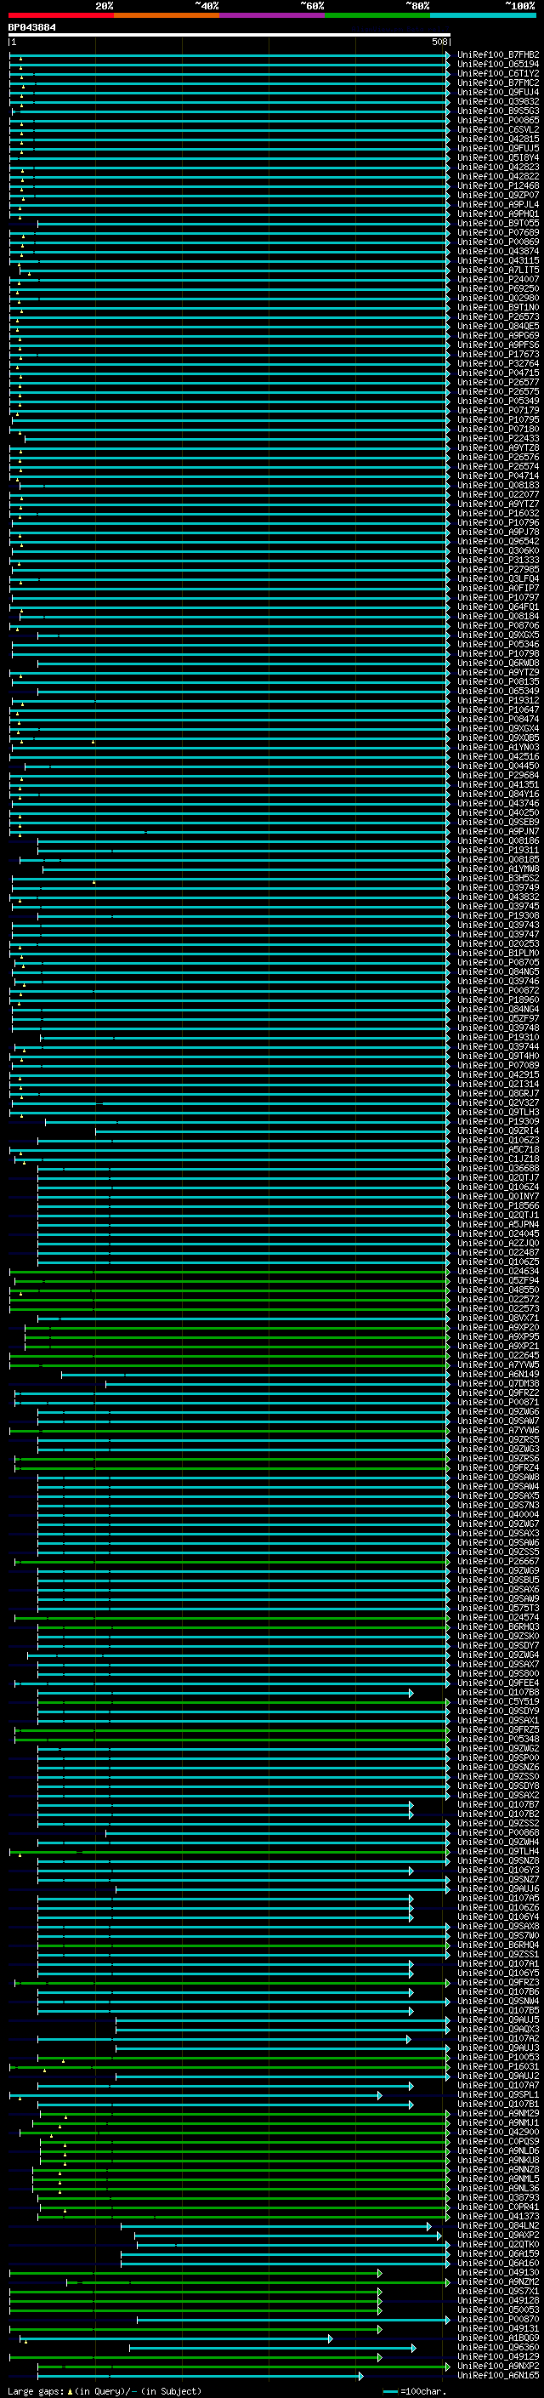The image size is (544, 2398).
Task: Select hit label UniRef100_B9T055
Action: pyautogui.click(x=497, y=224)
